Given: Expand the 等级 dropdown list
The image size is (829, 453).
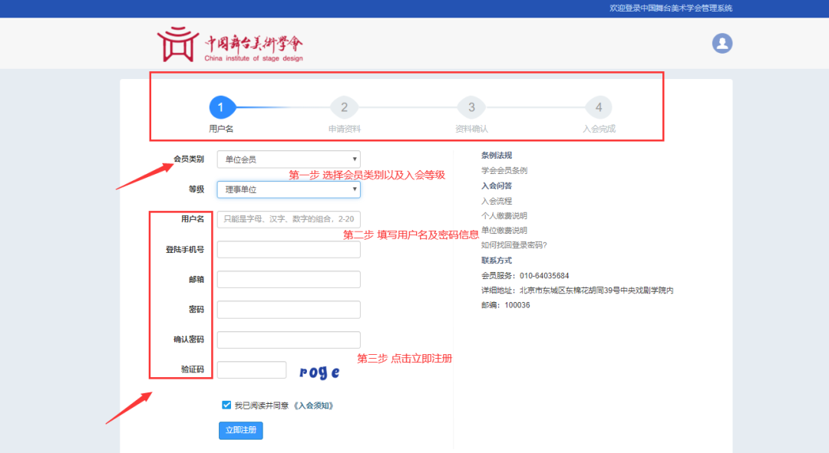Looking at the screenshot, I should 289,189.
